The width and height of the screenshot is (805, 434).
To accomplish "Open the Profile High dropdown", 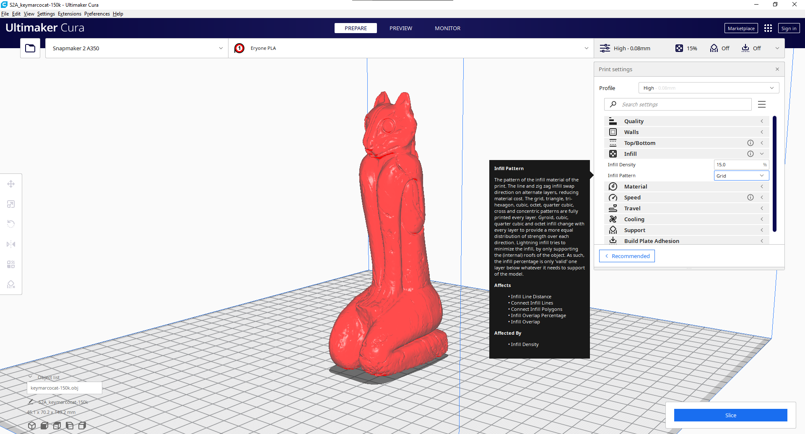I will tap(709, 88).
